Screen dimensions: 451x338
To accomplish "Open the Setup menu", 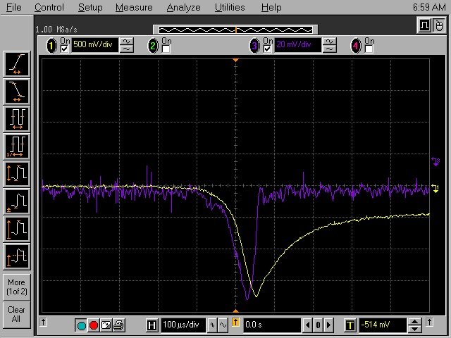I will click(90, 7).
